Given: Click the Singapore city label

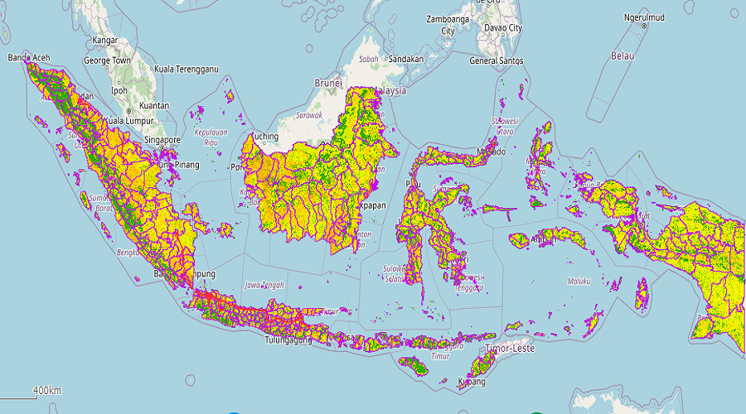Looking at the screenshot, I should 161,140.
